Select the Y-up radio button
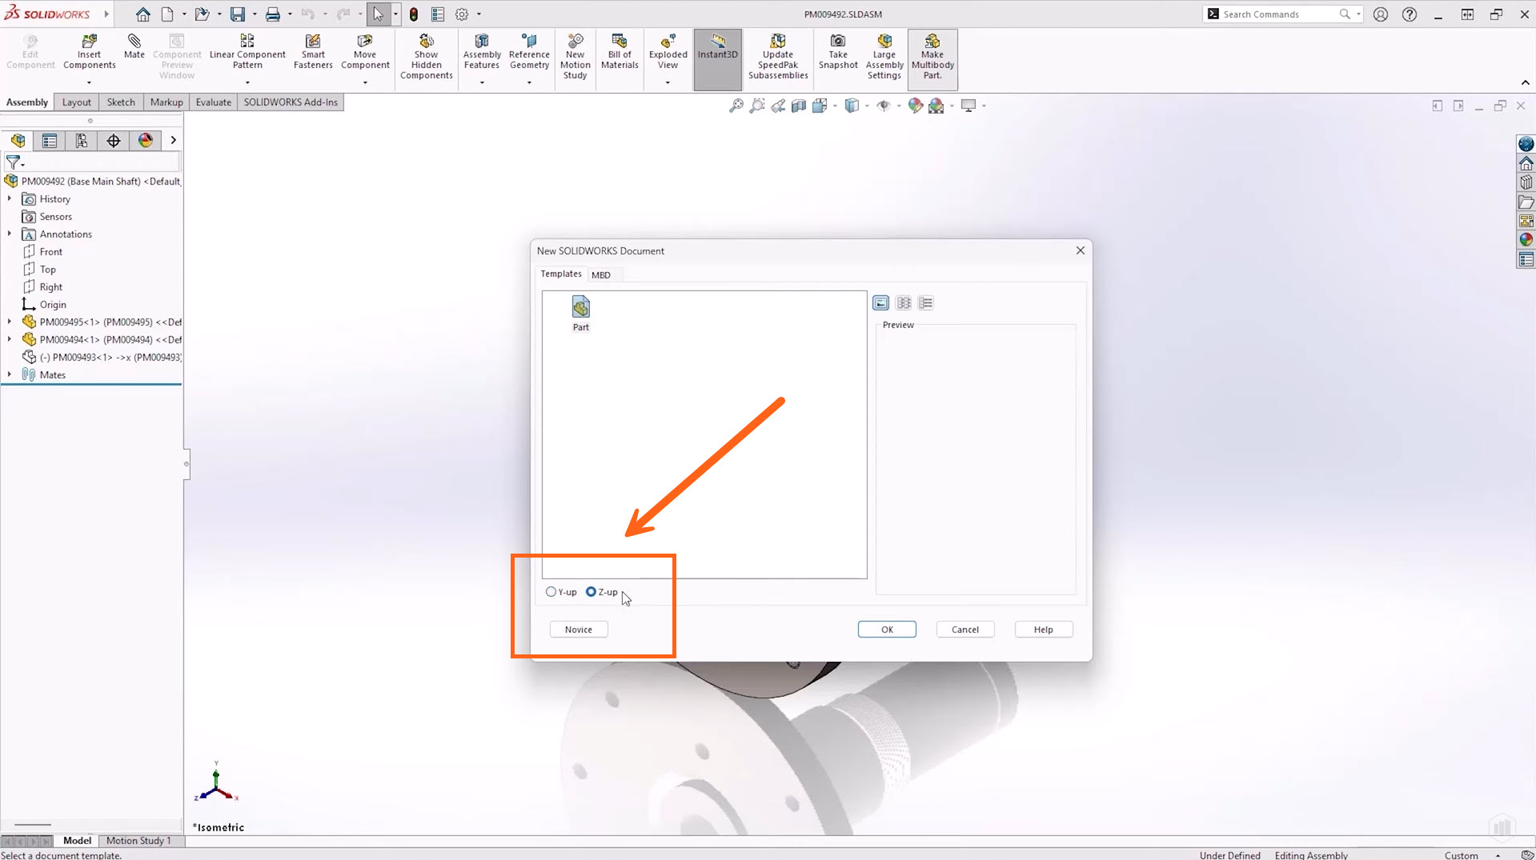 pyautogui.click(x=551, y=592)
